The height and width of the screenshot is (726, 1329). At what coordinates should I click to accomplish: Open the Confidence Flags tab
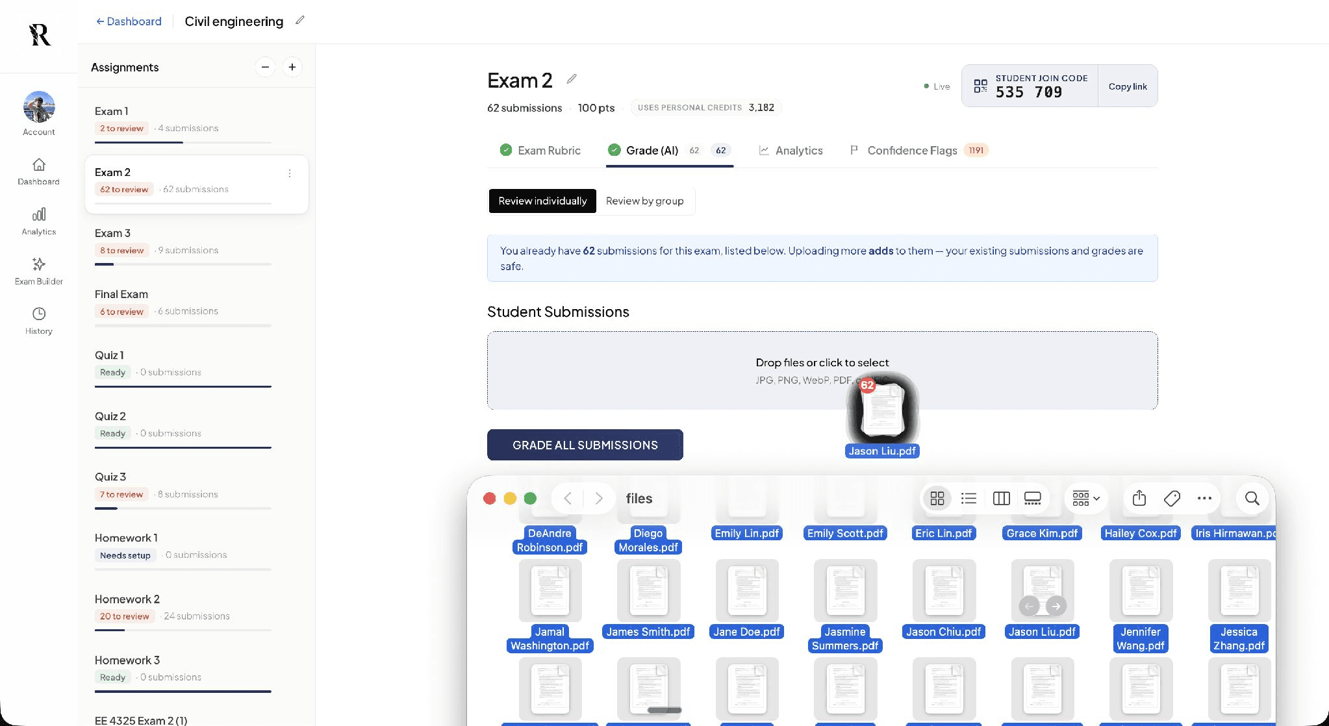click(x=918, y=150)
